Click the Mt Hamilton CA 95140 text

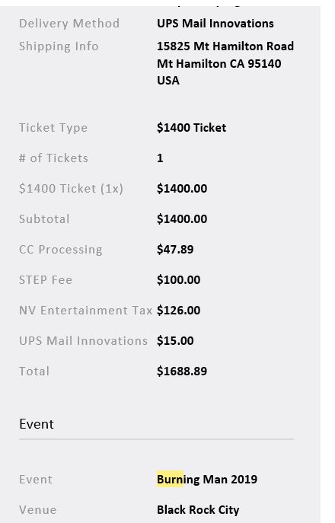pyautogui.click(x=219, y=63)
